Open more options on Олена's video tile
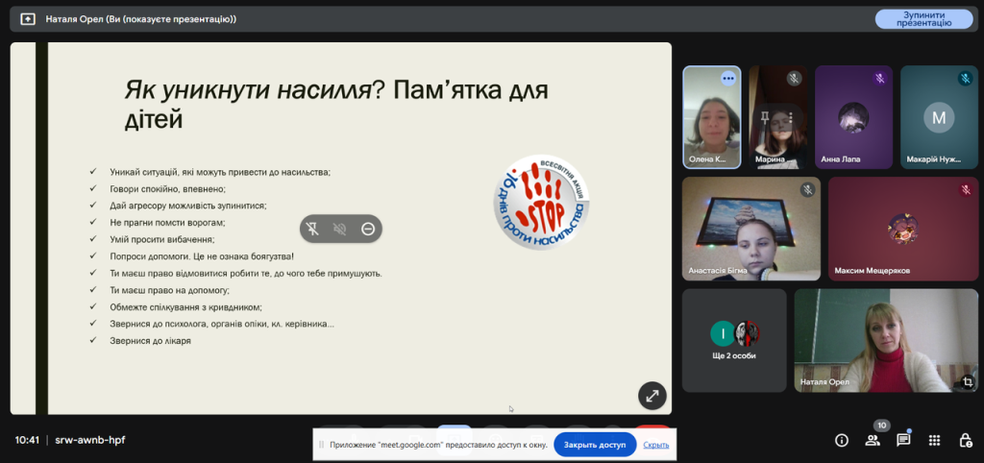The image size is (984, 463). tap(727, 79)
